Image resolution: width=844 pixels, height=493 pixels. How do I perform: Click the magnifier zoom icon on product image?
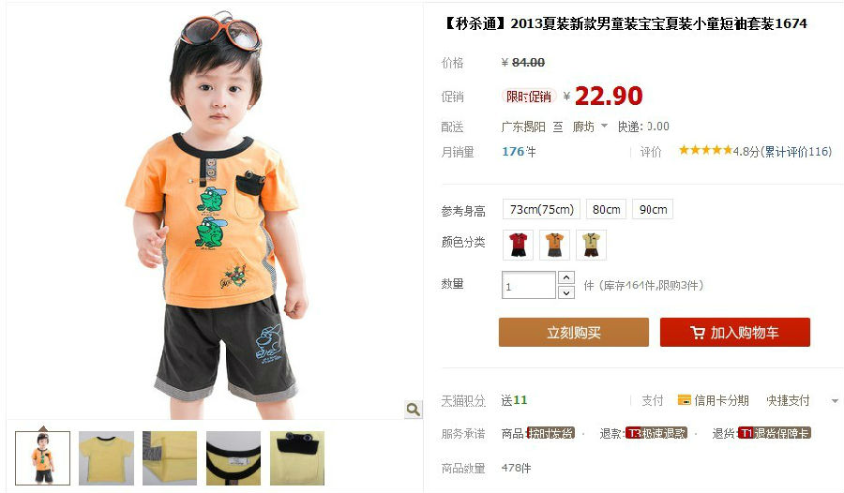(413, 410)
